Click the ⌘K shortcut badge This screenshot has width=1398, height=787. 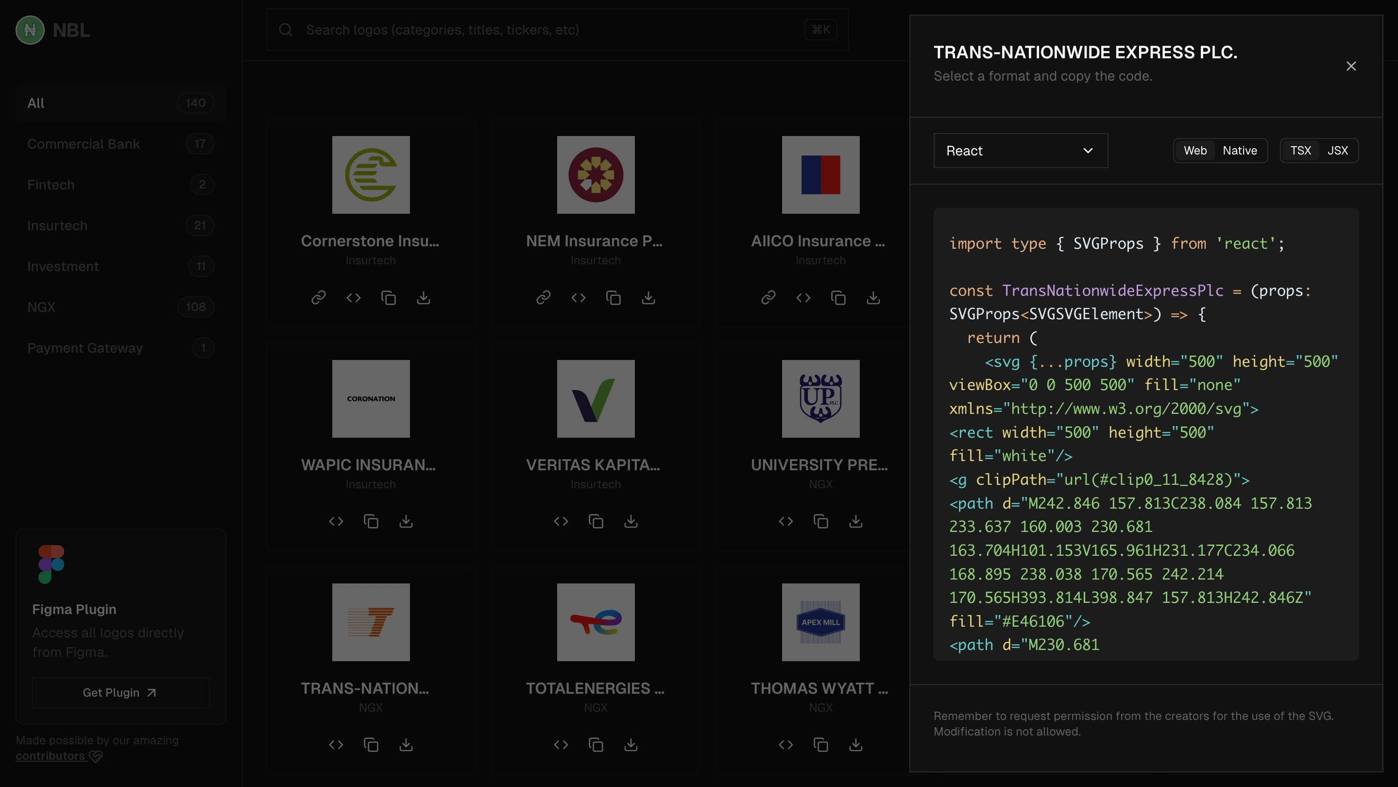820,30
